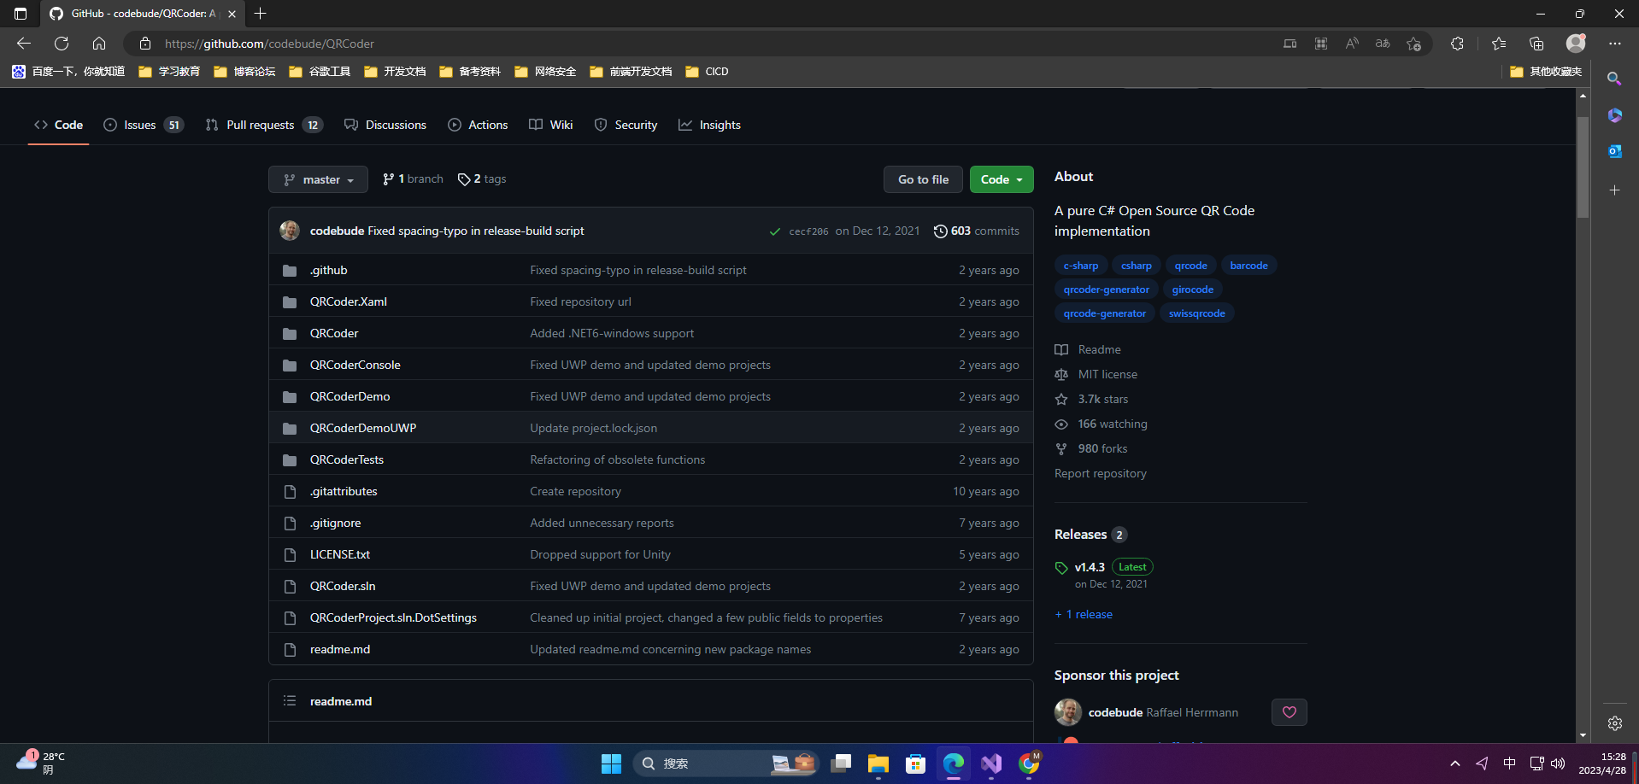Select the qrcode topic tag
The height and width of the screenshot is (784, 1639).
point(1190,266)
